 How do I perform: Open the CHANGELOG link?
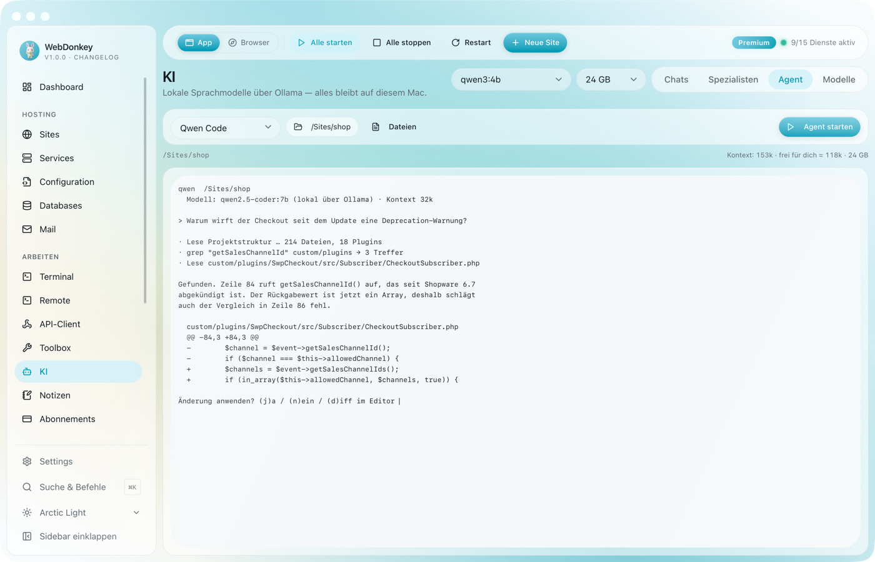click(x=96, y=57)
